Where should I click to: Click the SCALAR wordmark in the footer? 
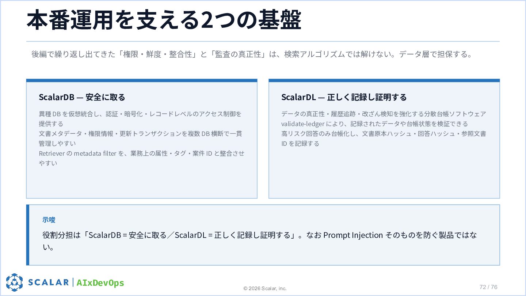(49, 282)
